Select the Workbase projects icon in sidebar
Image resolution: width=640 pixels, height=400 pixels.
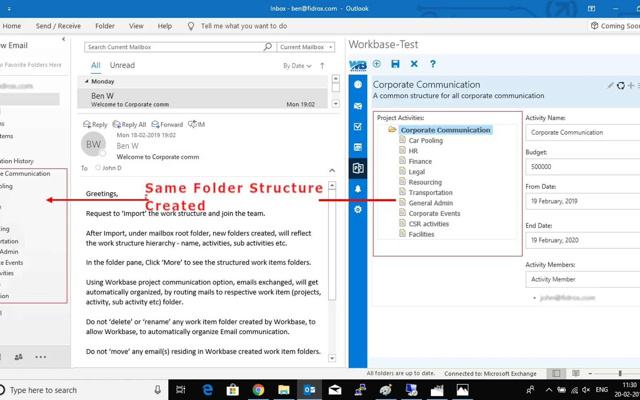(x=358, y=168)
